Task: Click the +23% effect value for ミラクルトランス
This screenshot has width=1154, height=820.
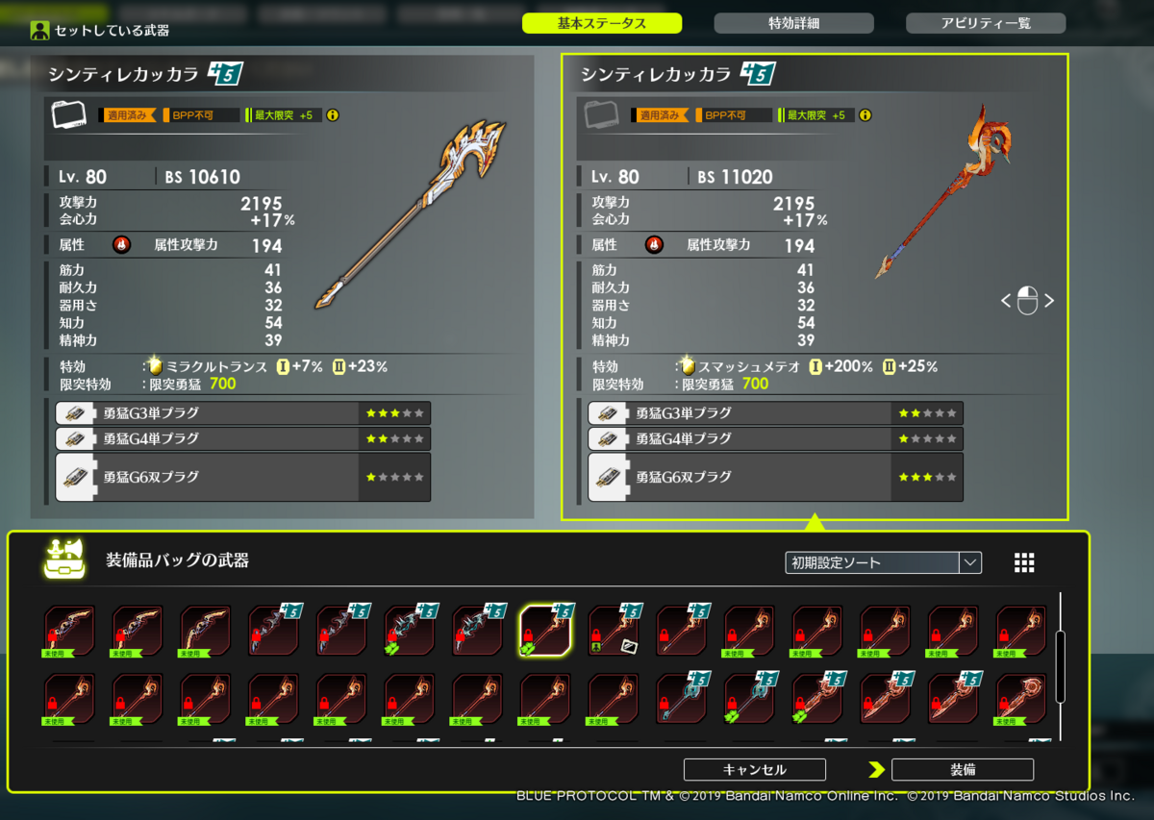Action: [368, 366]
